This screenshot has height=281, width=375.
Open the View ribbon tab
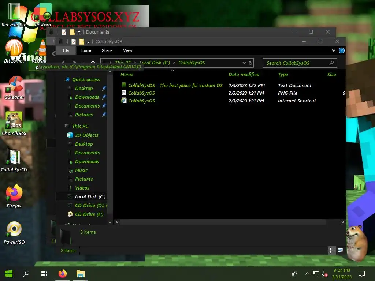[127, 50]
